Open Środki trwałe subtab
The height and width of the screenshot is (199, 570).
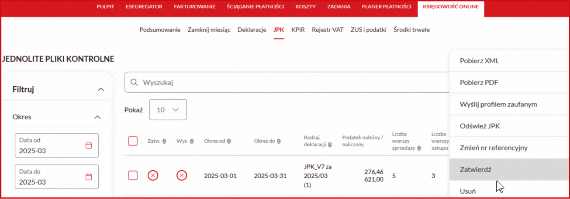(x=411, y=30)
